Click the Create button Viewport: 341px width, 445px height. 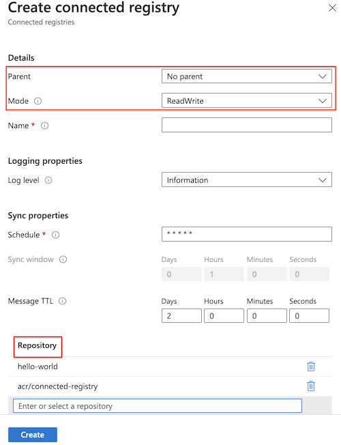coord(33,435)
